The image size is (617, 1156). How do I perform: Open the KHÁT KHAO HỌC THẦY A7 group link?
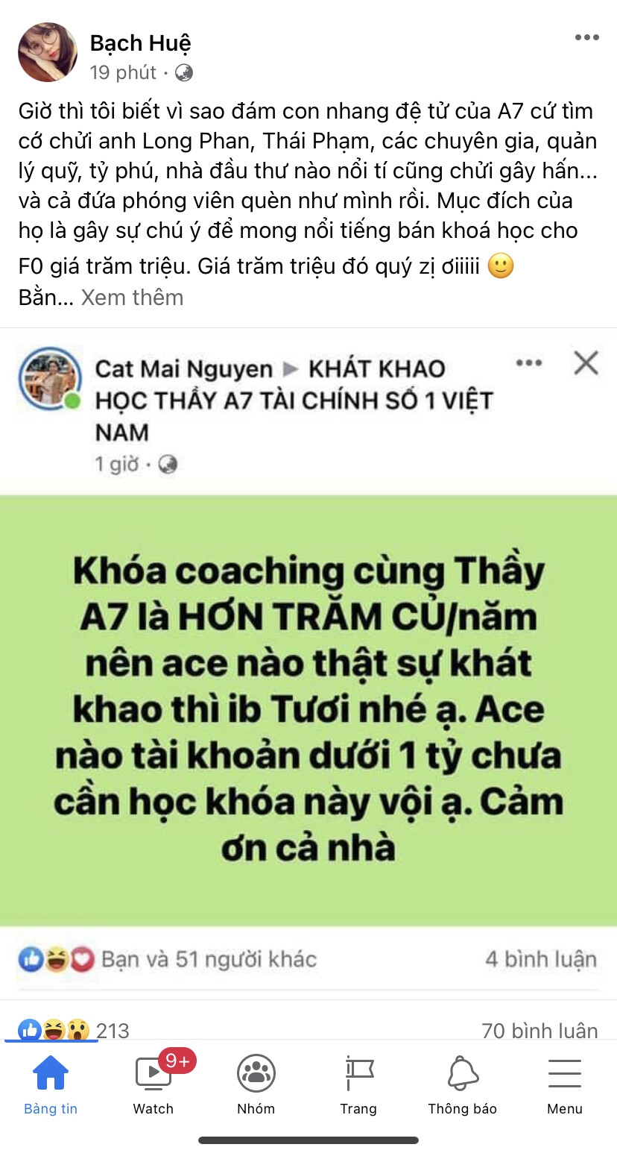pos(294,400)
